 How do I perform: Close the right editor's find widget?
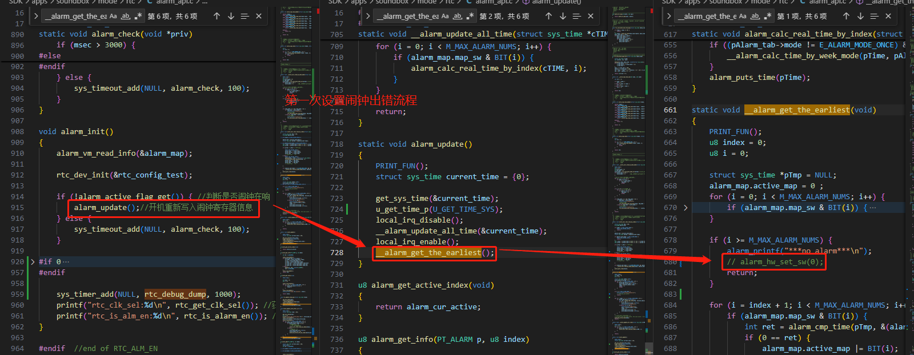(888, 16)
